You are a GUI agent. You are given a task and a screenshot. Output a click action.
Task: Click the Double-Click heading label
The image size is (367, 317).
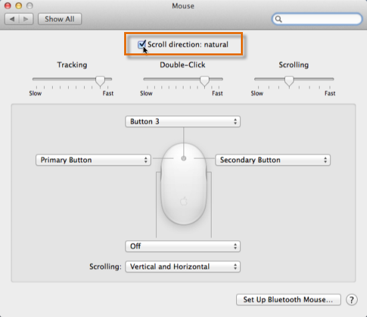coord(183,65)
